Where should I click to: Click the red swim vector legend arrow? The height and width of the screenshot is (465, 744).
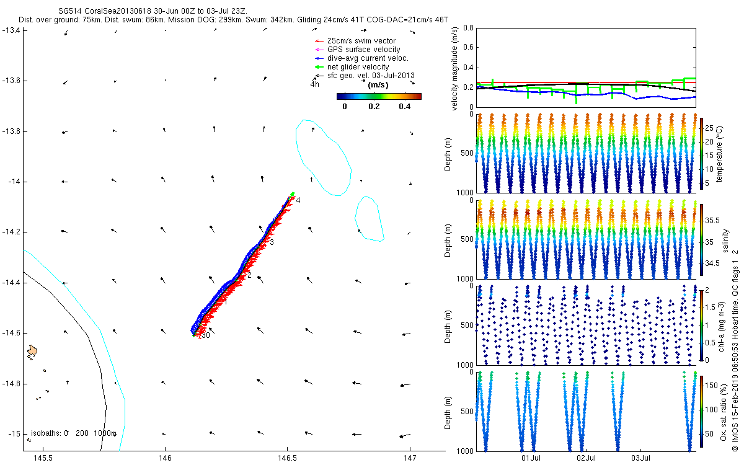(319, 41)
